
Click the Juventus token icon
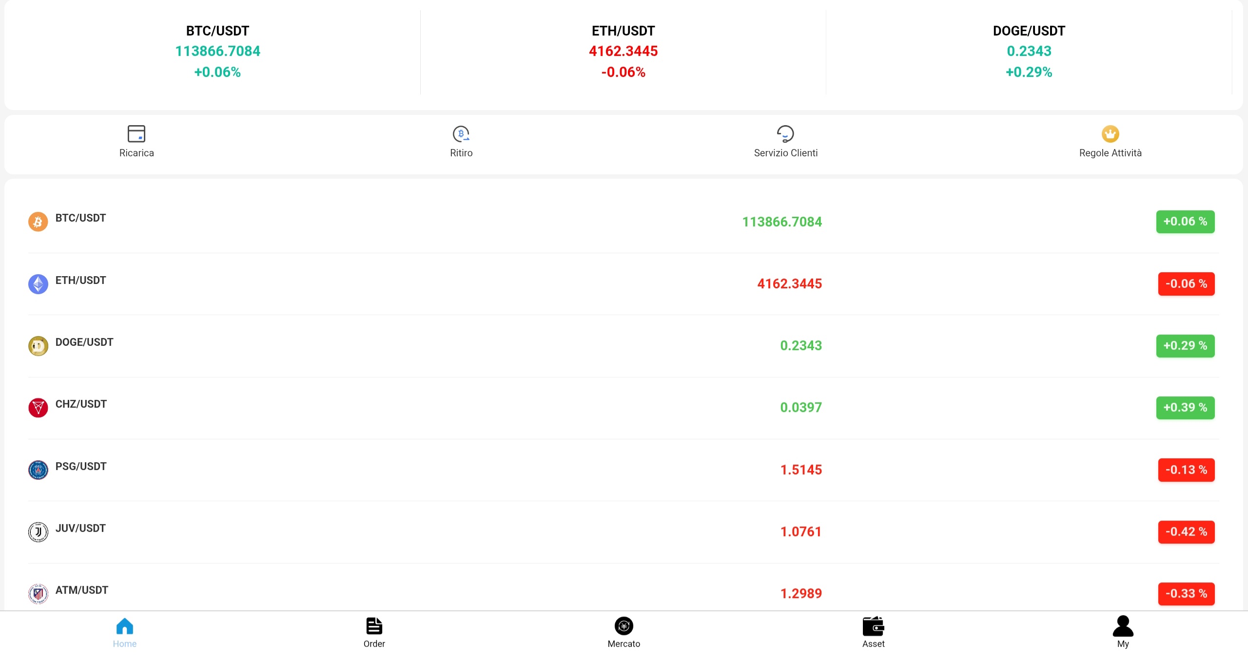coord(38,532)
